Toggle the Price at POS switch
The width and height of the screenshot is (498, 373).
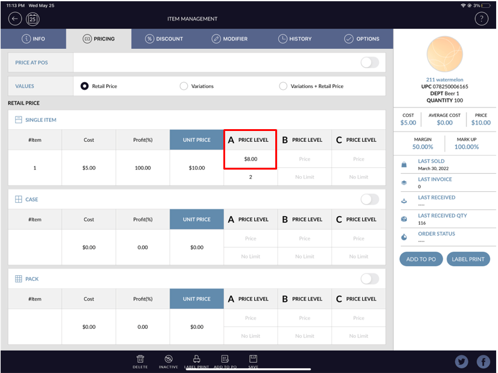pos(369,63)
